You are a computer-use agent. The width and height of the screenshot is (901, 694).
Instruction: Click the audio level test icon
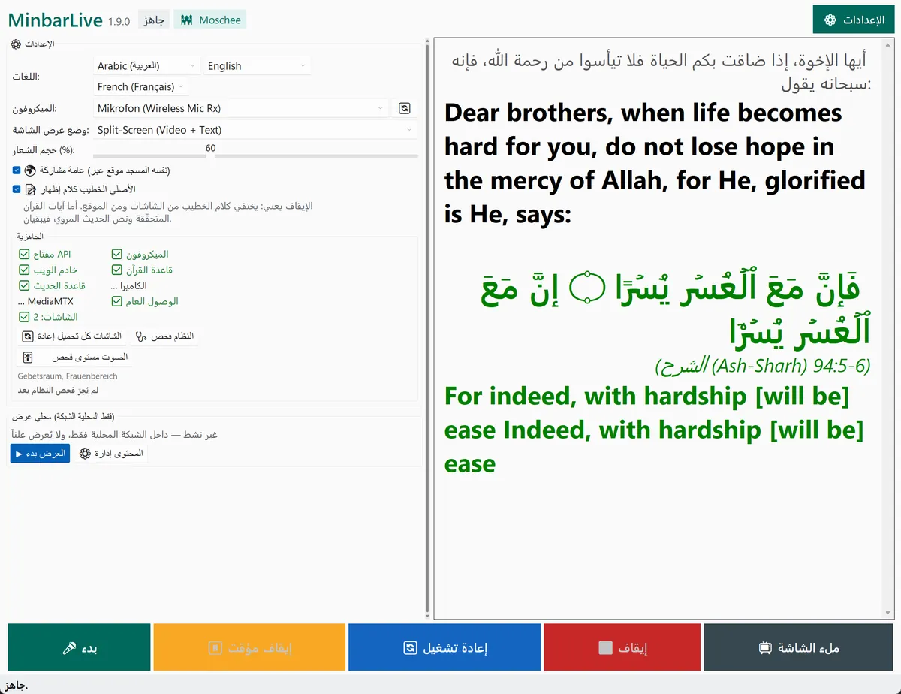pos(28,357)
